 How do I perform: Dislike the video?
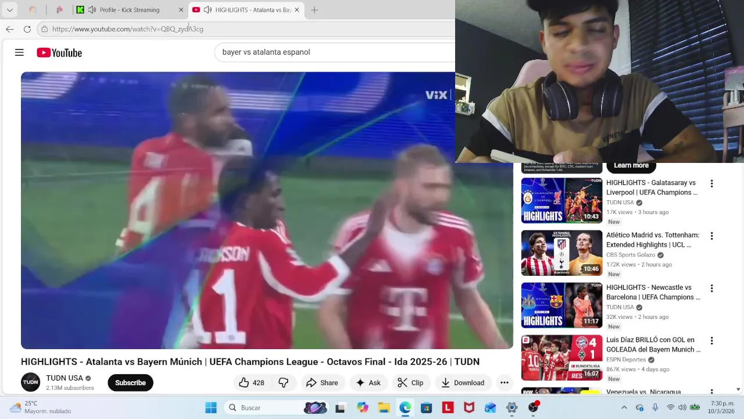pos(284,383)
